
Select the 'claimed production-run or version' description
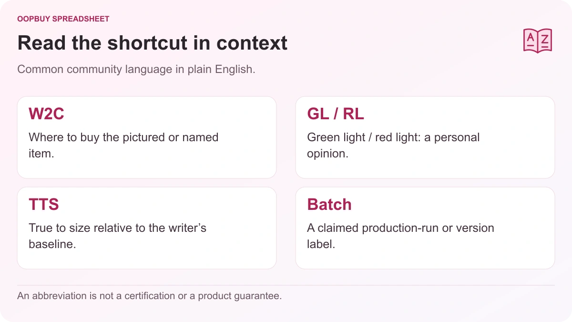tap(400, 236)
